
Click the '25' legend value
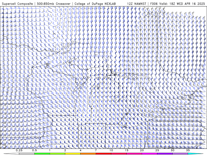click(157, 150)
